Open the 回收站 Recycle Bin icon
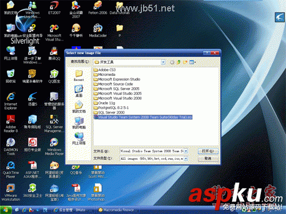This screenshot has width=286, height=214. (10, 76)
